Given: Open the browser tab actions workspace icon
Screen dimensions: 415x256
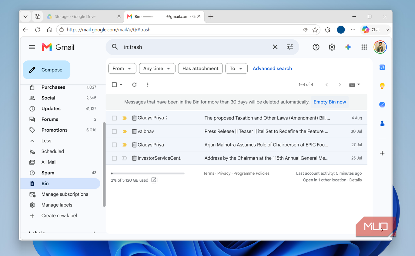Looking at the screenshot, I should 38,16.
